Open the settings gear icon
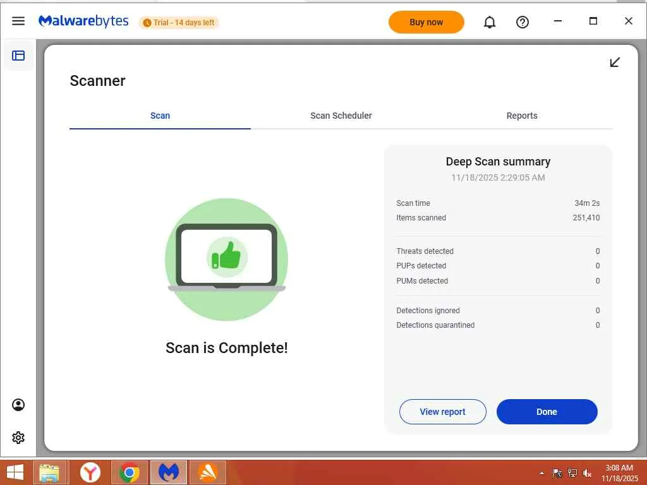 pos(18,438)
